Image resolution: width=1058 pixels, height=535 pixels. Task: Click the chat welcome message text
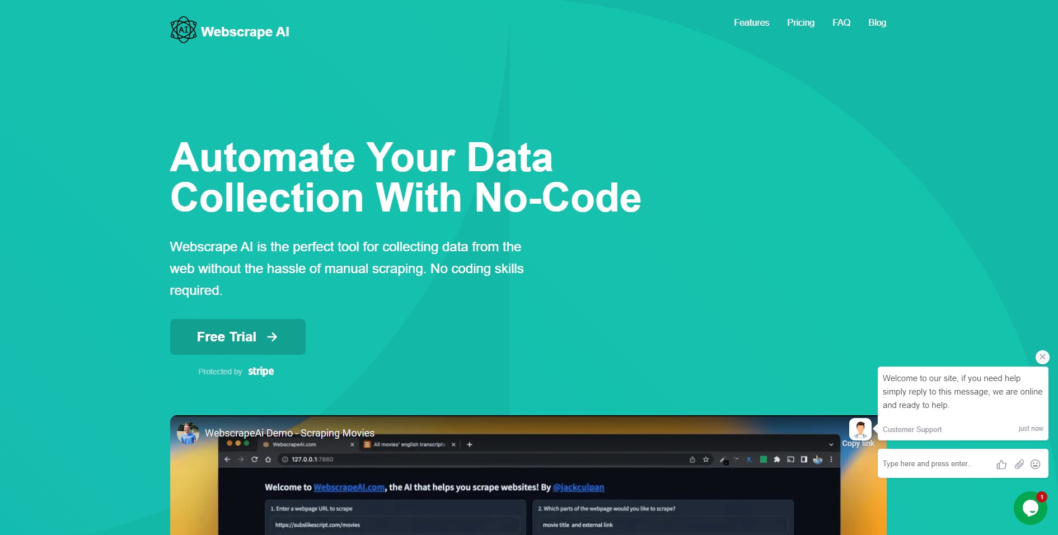point(962,392)
